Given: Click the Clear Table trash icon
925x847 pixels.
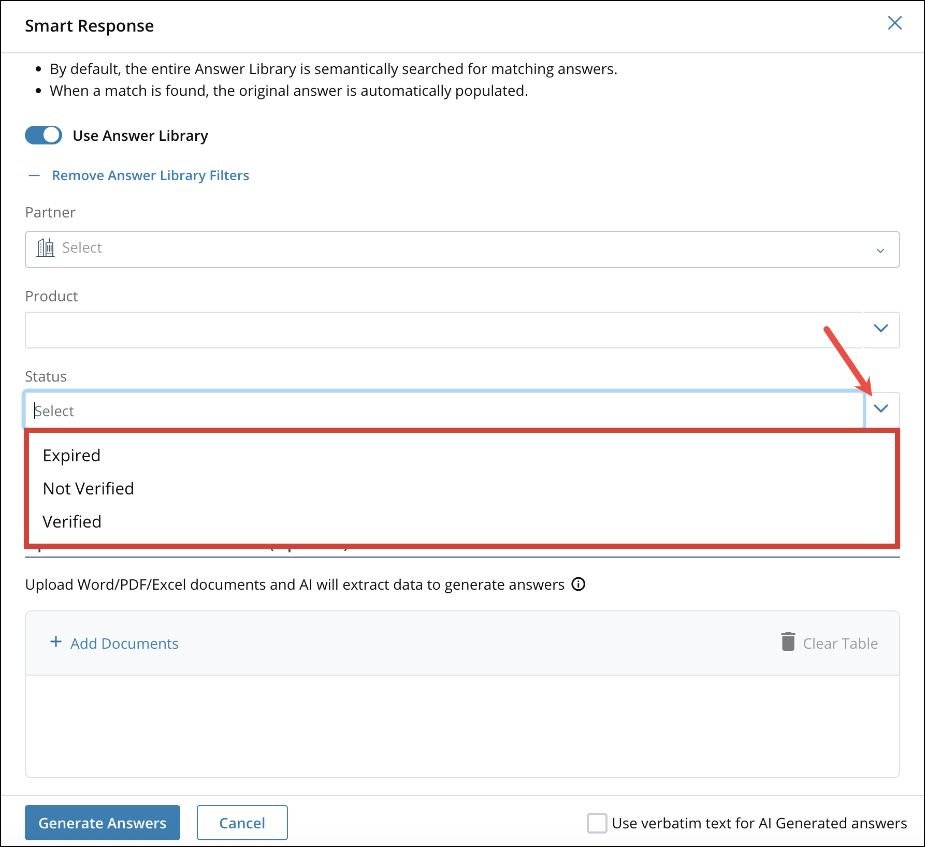Looking at the screenshot, I should 788,642.
